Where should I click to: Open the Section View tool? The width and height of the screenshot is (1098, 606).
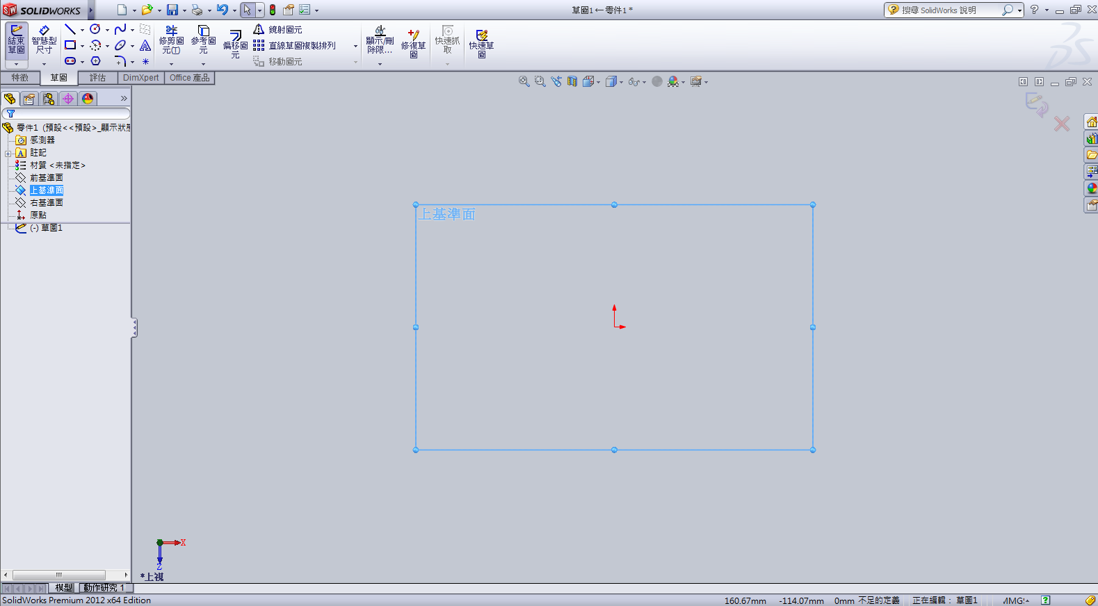click(572, 82)
